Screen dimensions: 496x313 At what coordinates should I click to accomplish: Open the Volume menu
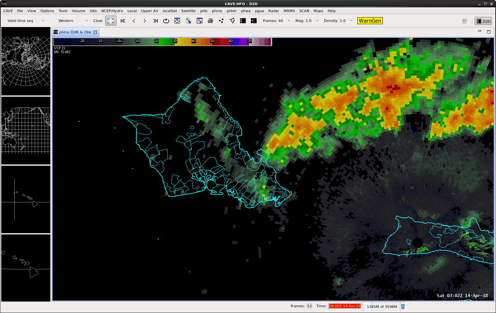pyautogui.click(x=79, y=11)
